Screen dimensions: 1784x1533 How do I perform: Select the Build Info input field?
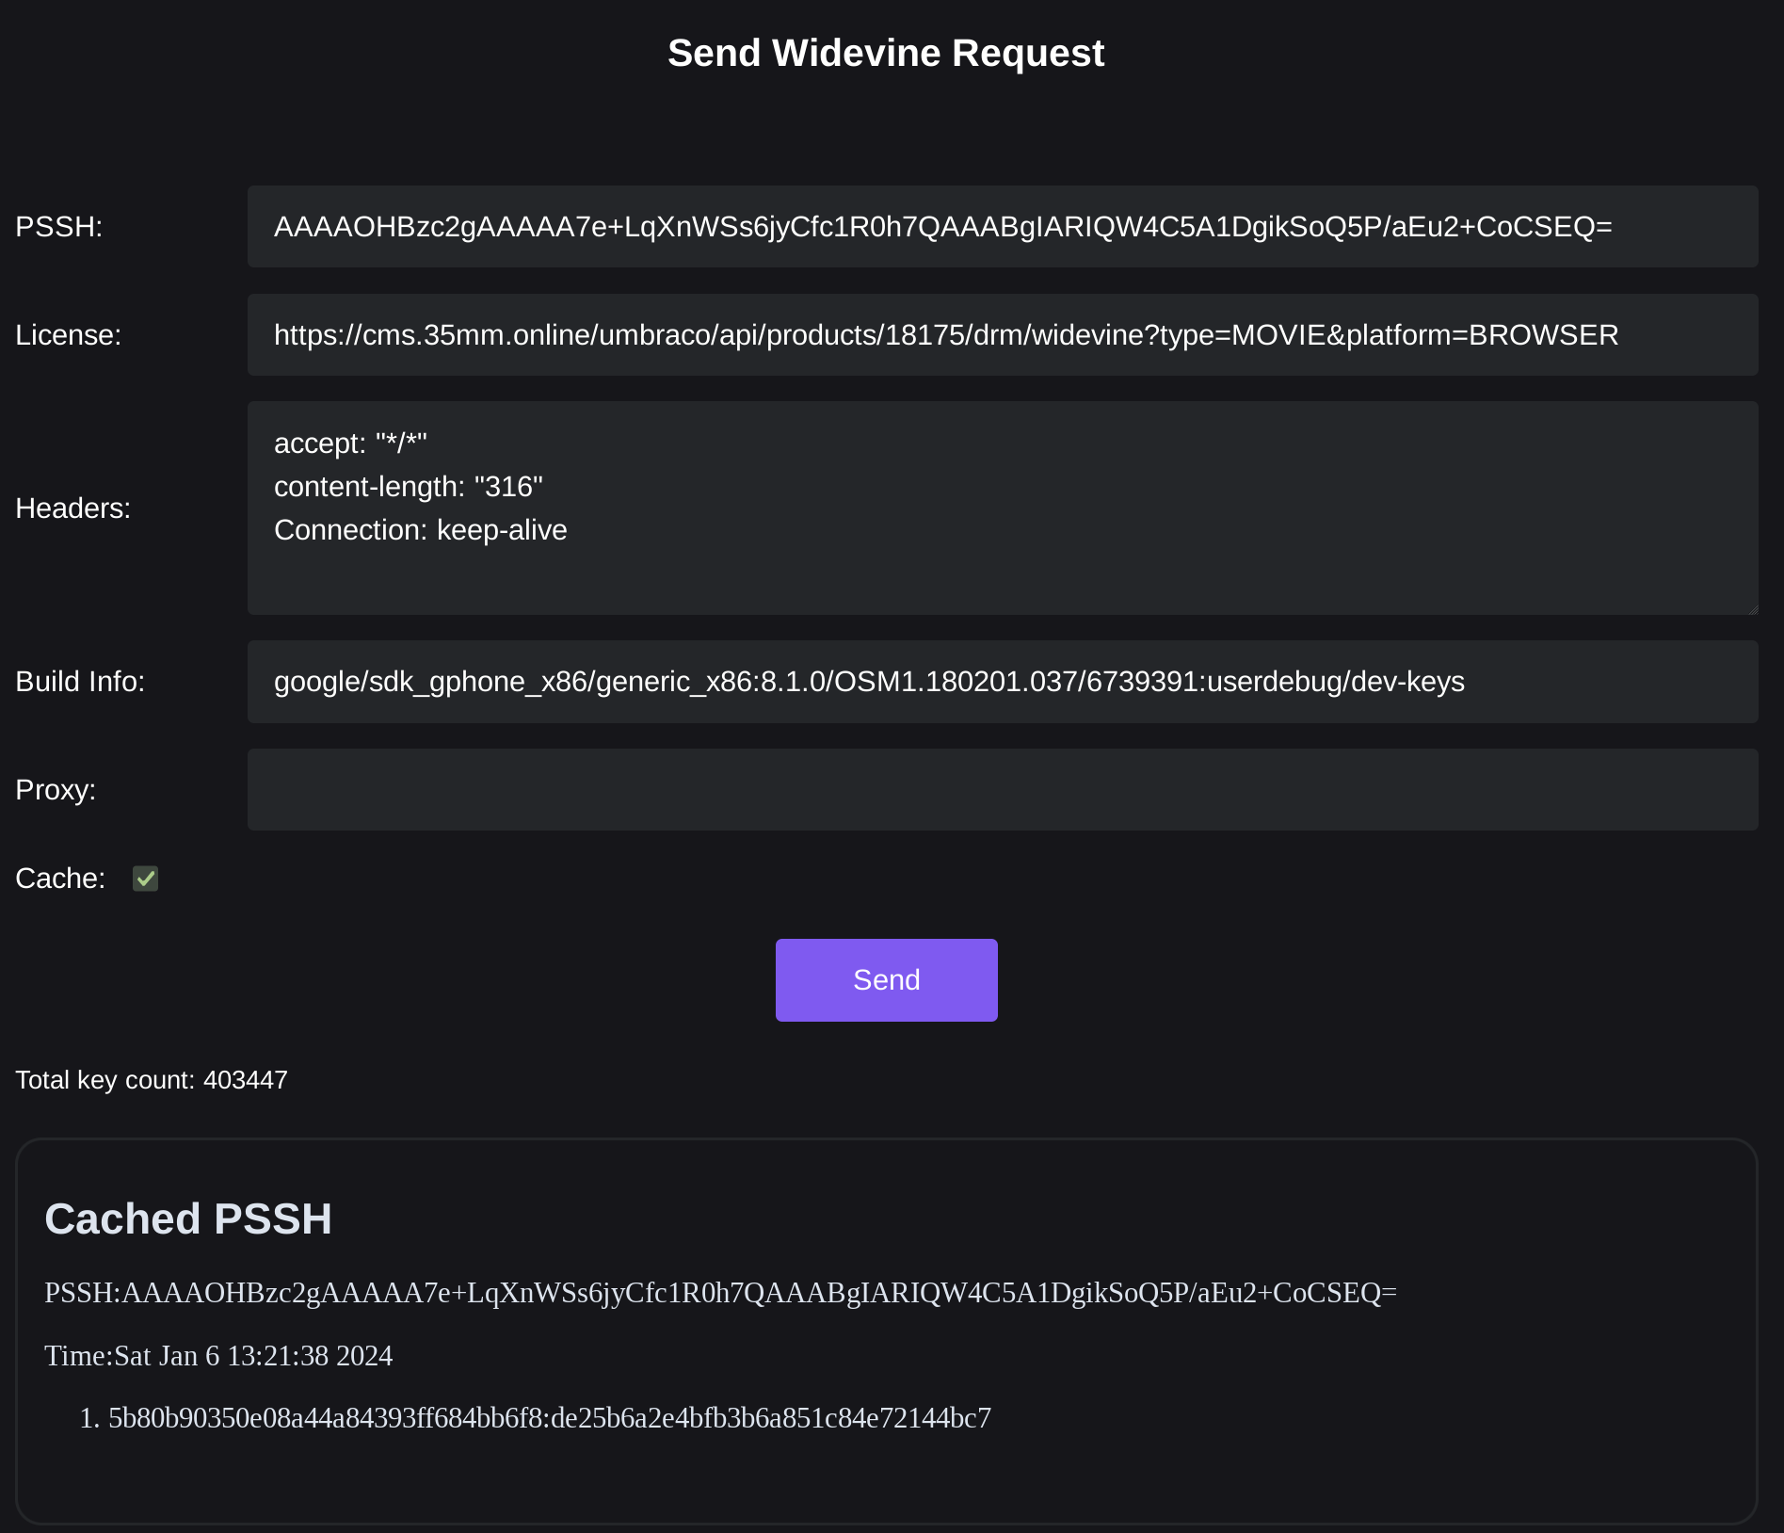click(x=1002, y=682)
